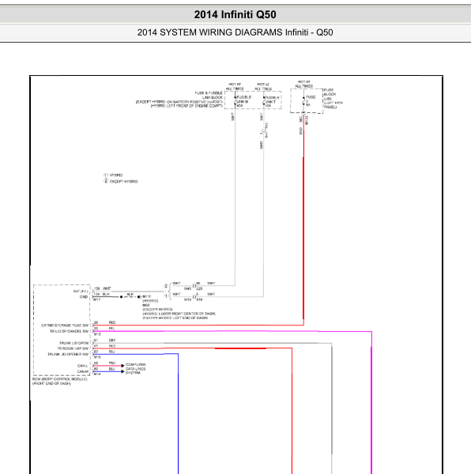This screenshot has width=471, height=474.
Task: Click the 'FUSE 2 5A' label
Action: pyautogui.click(x=311, y=101)
